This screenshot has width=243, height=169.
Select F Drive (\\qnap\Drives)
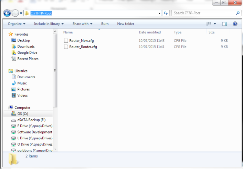tap(35, 126)
